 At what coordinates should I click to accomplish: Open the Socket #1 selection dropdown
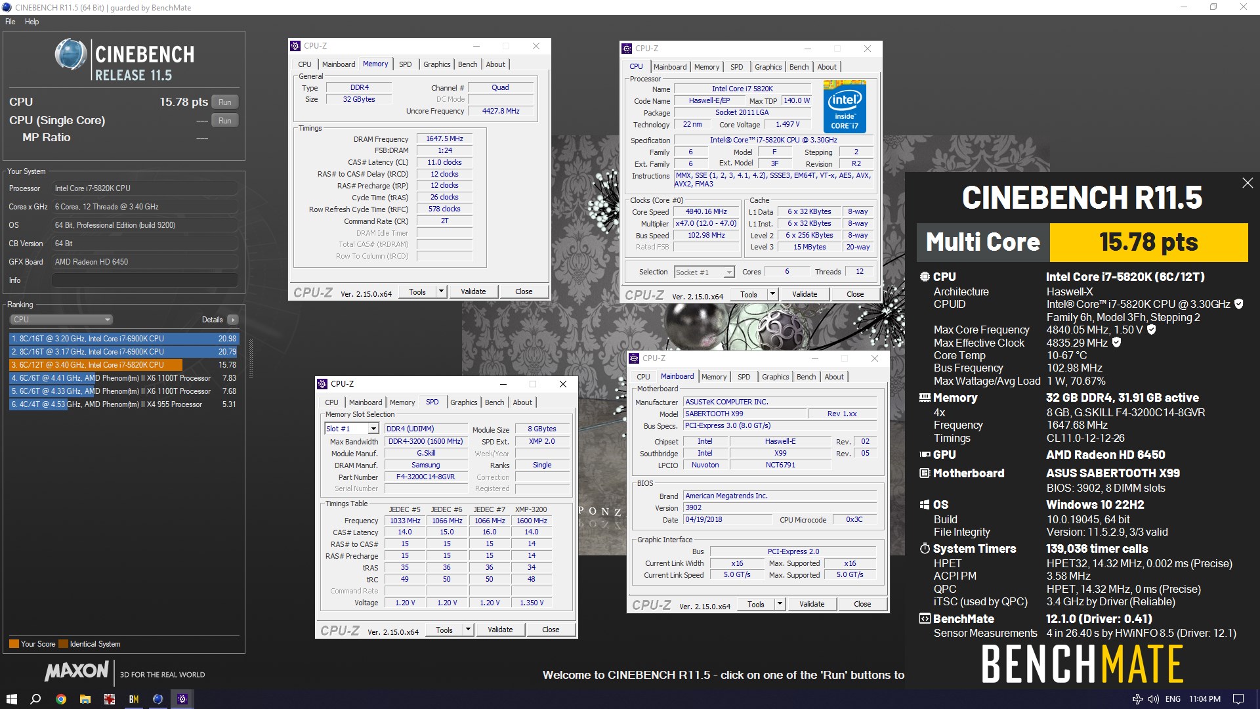(x=704, y=272)
